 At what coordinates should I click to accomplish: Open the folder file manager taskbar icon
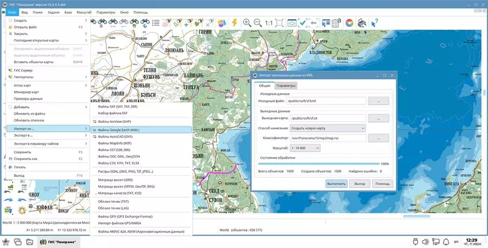coord(29,242)
